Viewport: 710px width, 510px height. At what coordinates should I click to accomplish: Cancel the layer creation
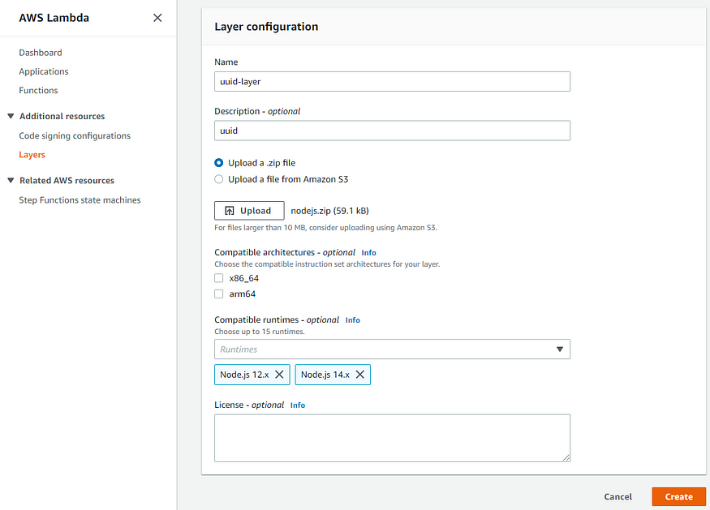click(x=617, y=496)
